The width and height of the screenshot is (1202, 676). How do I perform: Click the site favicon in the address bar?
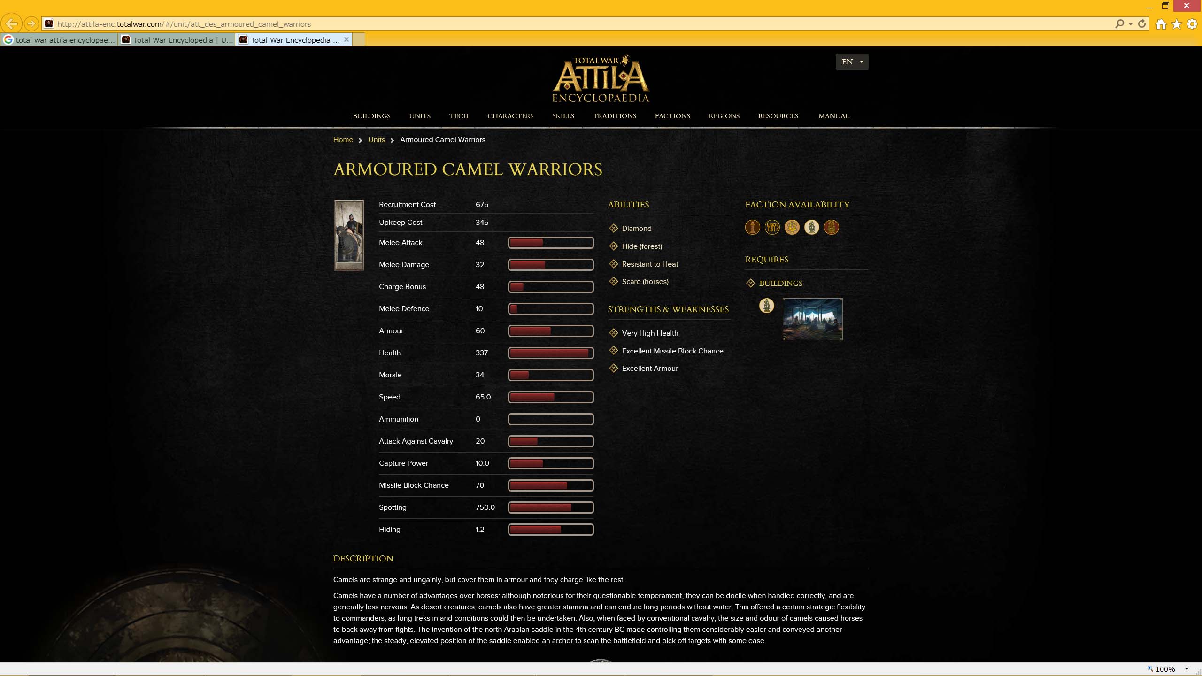(49, 23)
